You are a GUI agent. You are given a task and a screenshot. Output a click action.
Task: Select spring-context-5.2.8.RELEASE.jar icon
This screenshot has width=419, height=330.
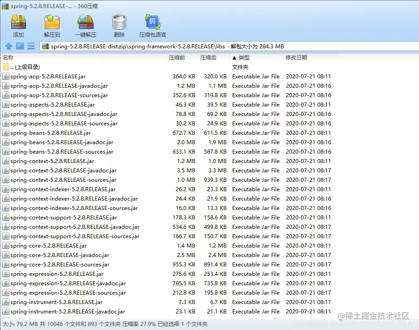(6, 161)
